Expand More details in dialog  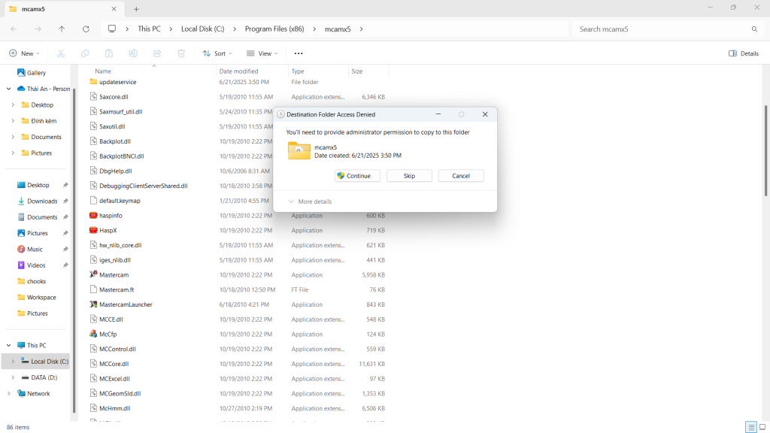(x=311, y=201)
